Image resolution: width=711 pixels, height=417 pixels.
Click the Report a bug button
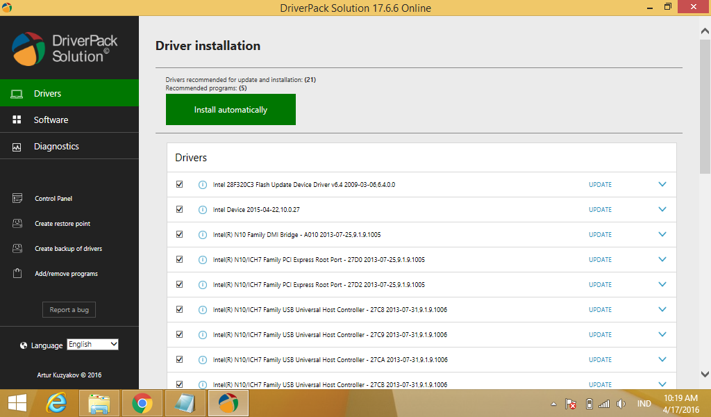(69, 309)
